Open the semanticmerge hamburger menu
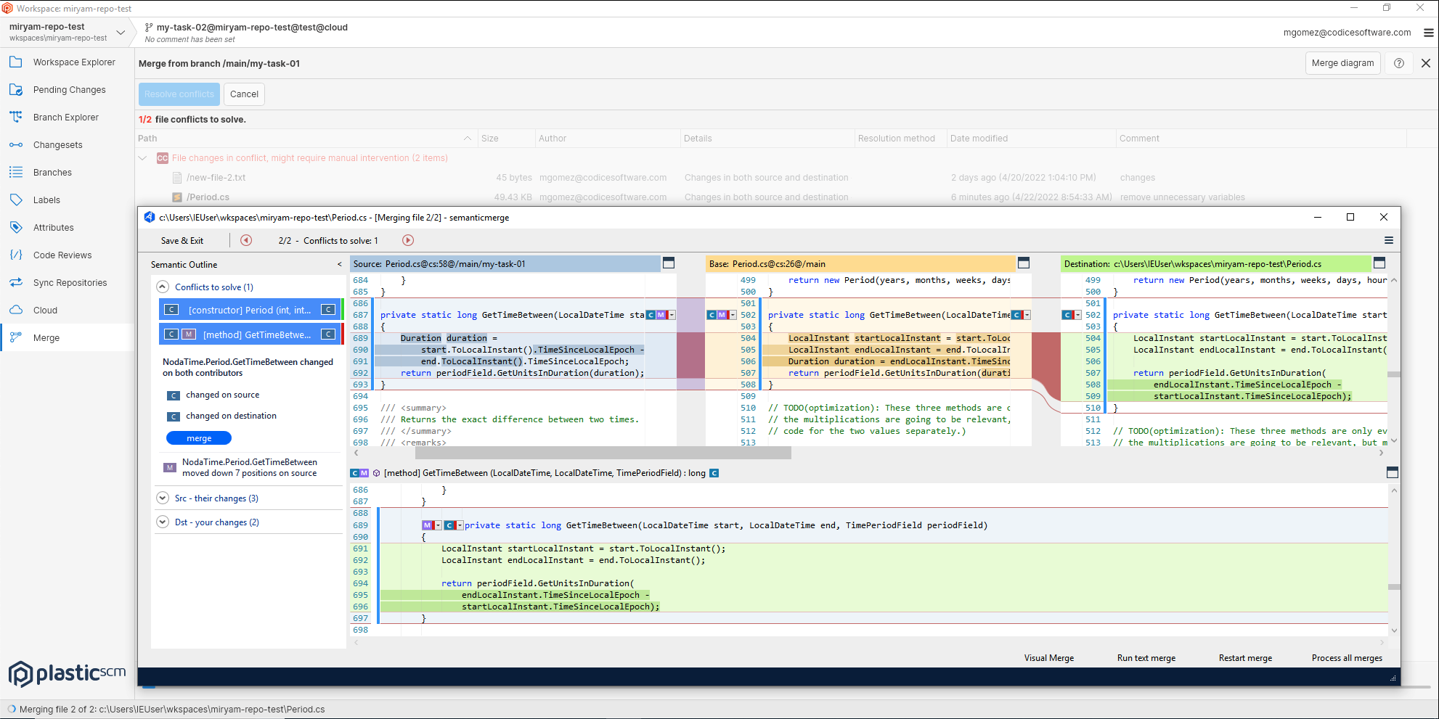Image resolution: width=1439 pixels, height=719 pixels. 1388,240
